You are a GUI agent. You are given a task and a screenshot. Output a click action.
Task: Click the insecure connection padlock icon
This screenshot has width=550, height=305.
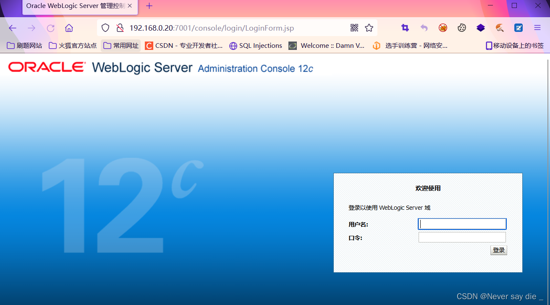(120, 28)
